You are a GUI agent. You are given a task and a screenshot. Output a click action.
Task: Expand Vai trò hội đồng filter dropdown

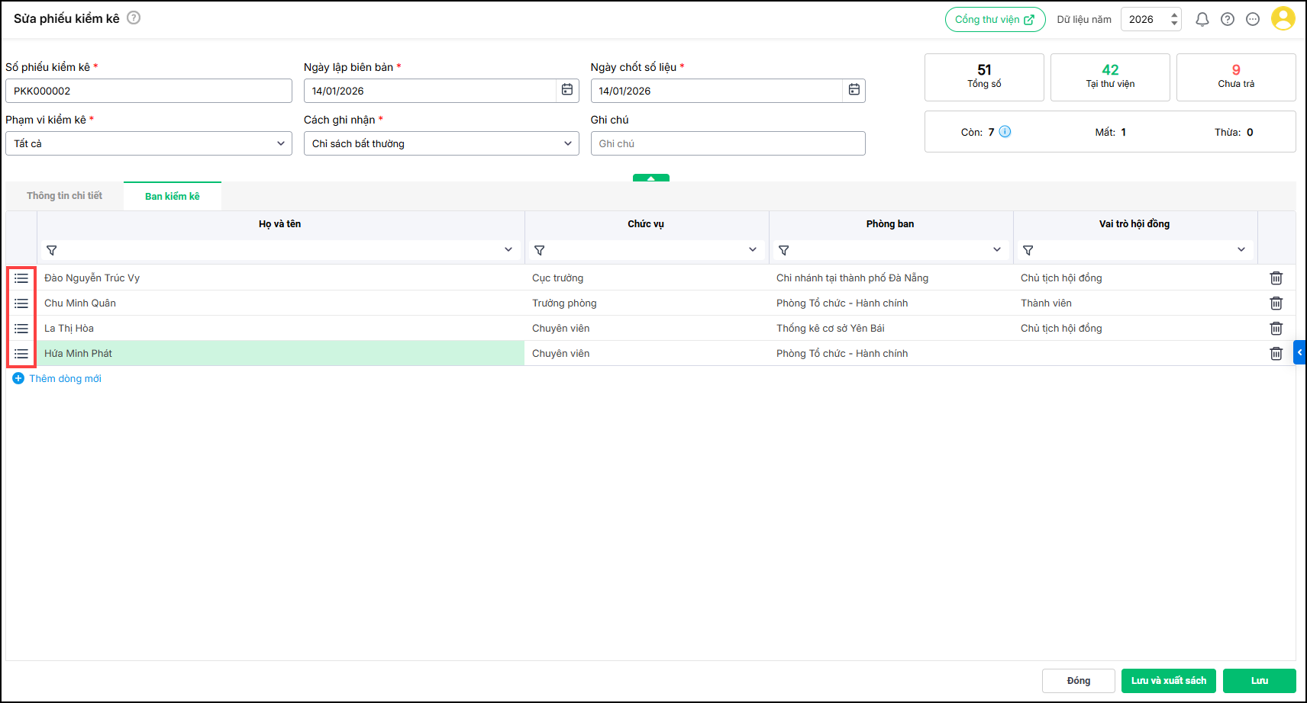1241,250
